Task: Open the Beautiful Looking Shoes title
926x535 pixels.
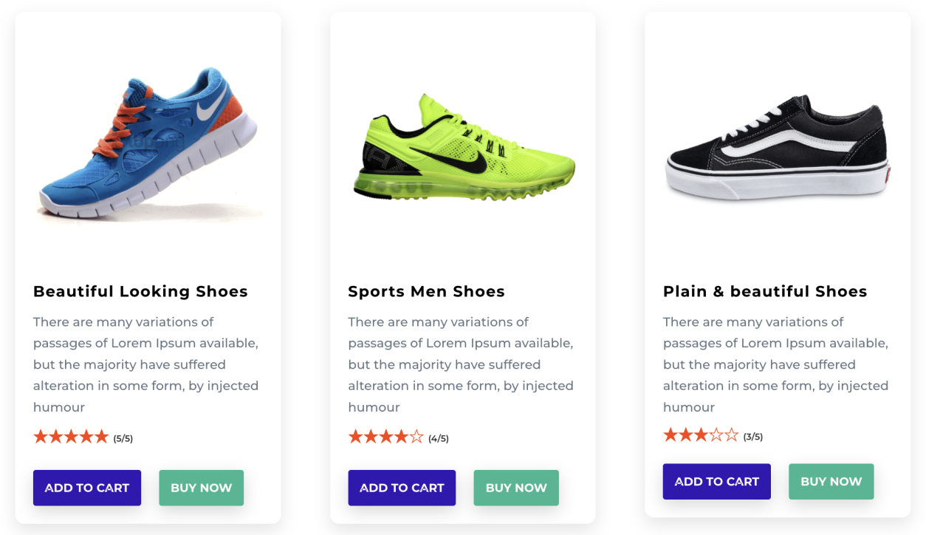Action: click(x=140, y=292)
